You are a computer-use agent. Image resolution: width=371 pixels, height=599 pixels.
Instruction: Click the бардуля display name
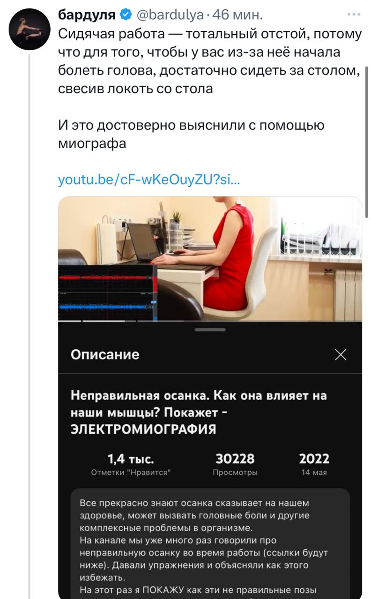tap(87, 15)
